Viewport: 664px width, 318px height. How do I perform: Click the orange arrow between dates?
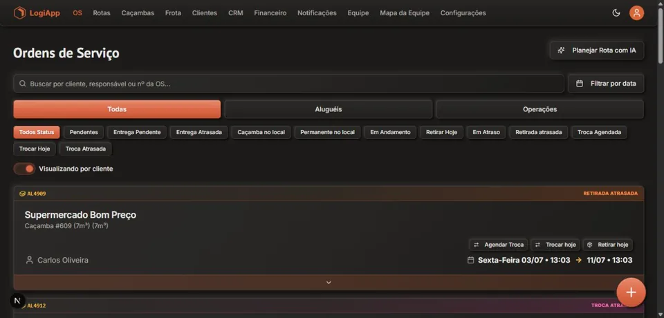pos(578,260)
